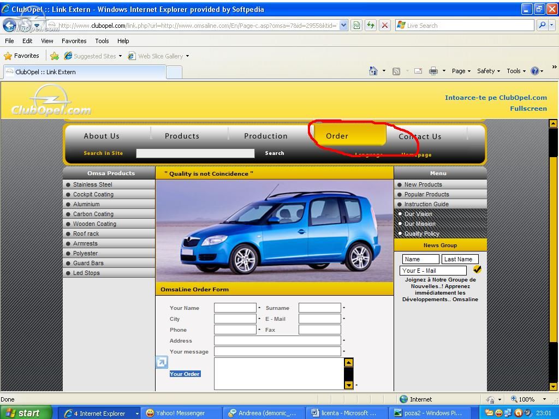Click the Surname input field
Image resolution: width=559 pixels, height=419 pixels.
click(320, 308)
